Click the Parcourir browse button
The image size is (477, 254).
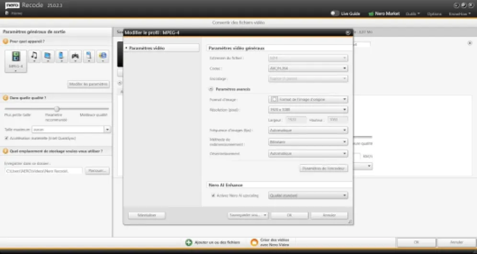(x=97, y=171)
